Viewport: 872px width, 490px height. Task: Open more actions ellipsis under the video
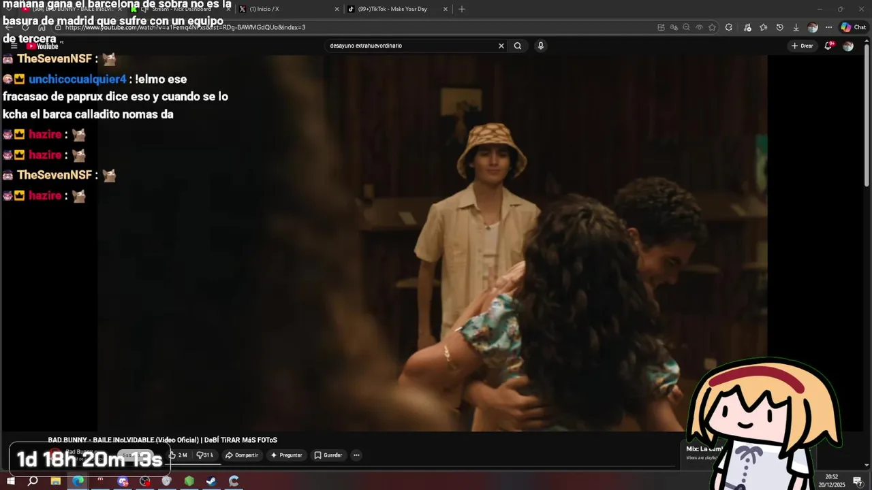[356, 455]
